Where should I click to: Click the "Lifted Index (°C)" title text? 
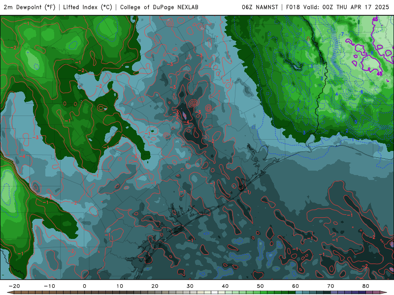tap(88, 7)
